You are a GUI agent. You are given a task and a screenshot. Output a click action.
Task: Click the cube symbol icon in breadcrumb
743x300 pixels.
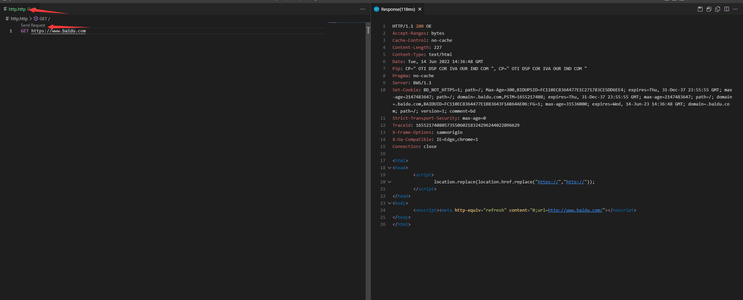36,19
